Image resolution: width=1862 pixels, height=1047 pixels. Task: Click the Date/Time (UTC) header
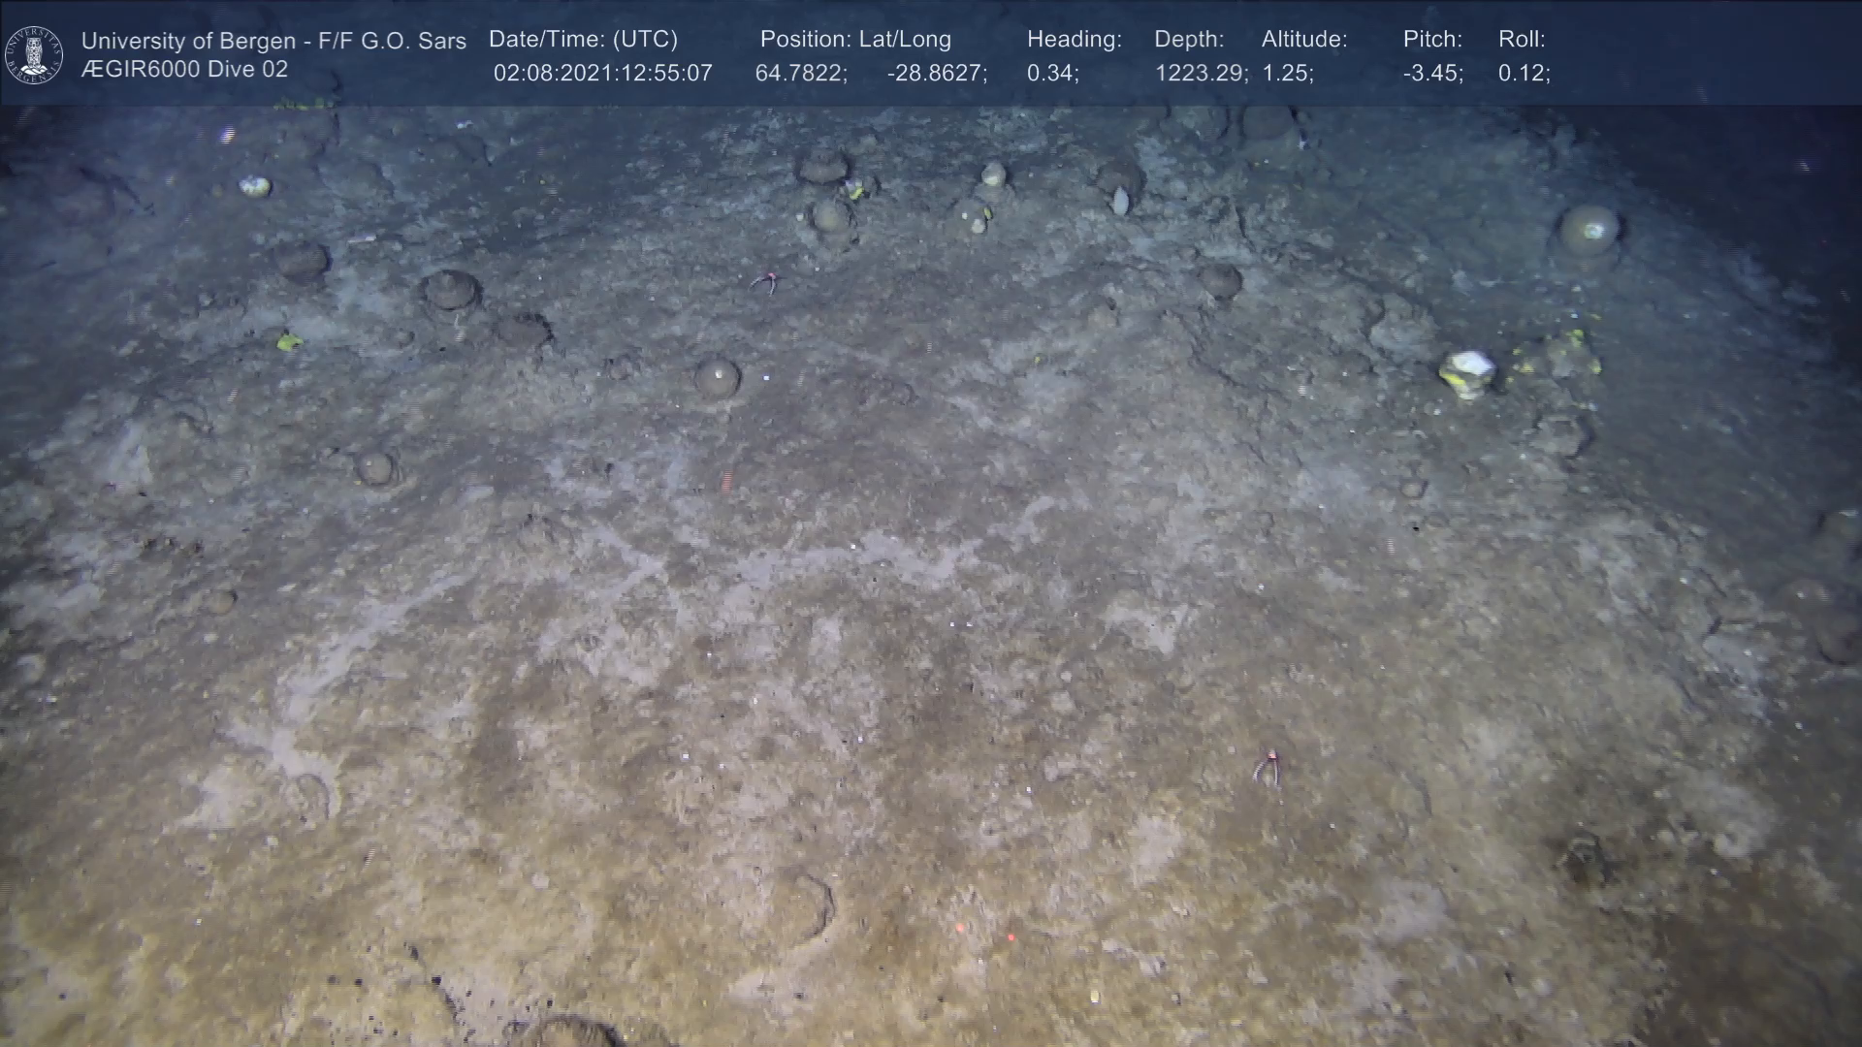click(x=583, y=40)
